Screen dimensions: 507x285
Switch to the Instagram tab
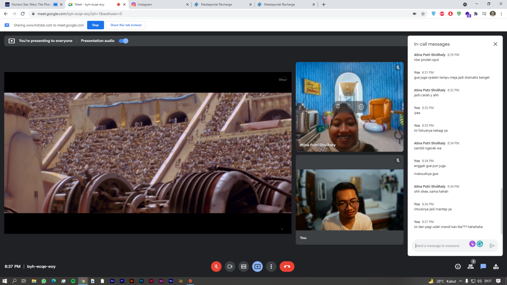tap(160, 4)
